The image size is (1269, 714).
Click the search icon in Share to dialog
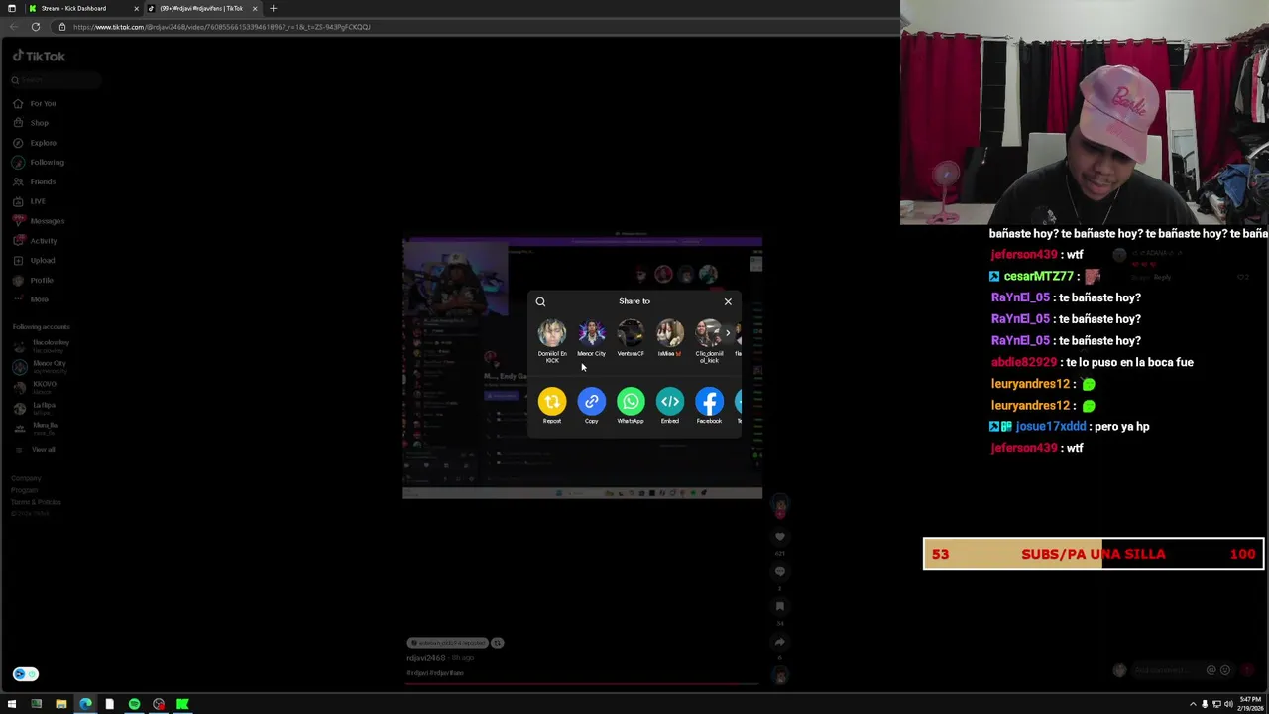coord(540,301)
